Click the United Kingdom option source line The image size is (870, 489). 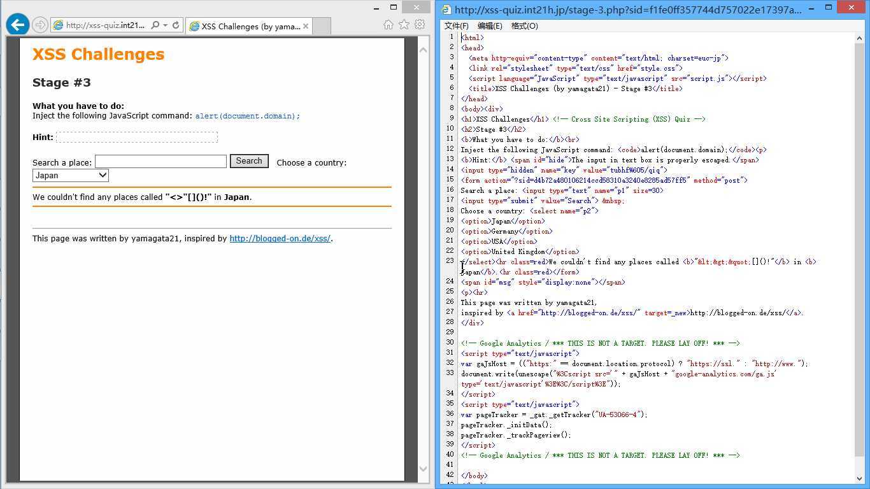(520, 252)
